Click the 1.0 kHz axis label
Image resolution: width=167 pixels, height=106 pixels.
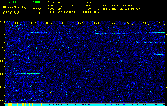[x=2, y=48]
